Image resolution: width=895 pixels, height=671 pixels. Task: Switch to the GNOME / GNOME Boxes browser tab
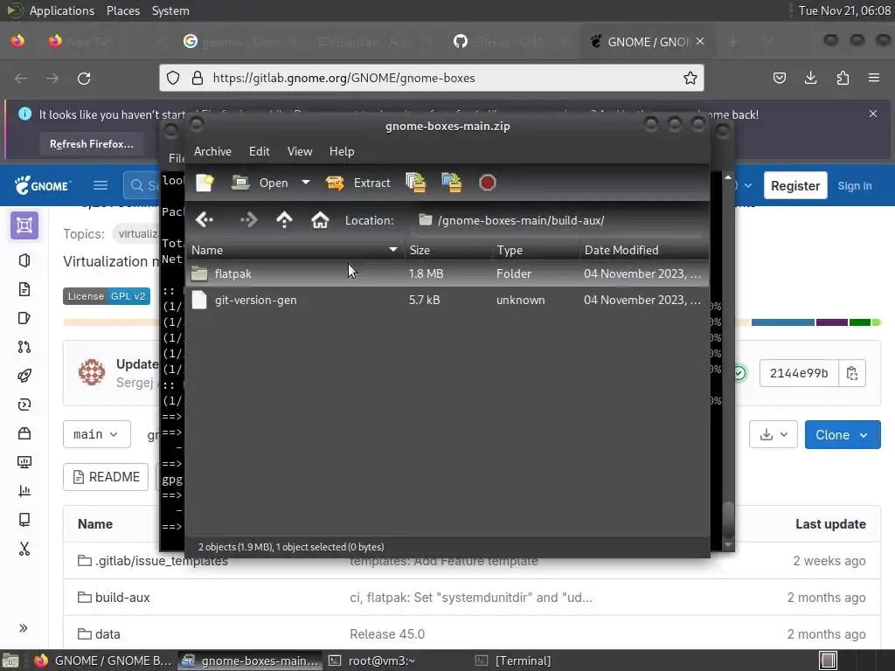click(647, 42)
